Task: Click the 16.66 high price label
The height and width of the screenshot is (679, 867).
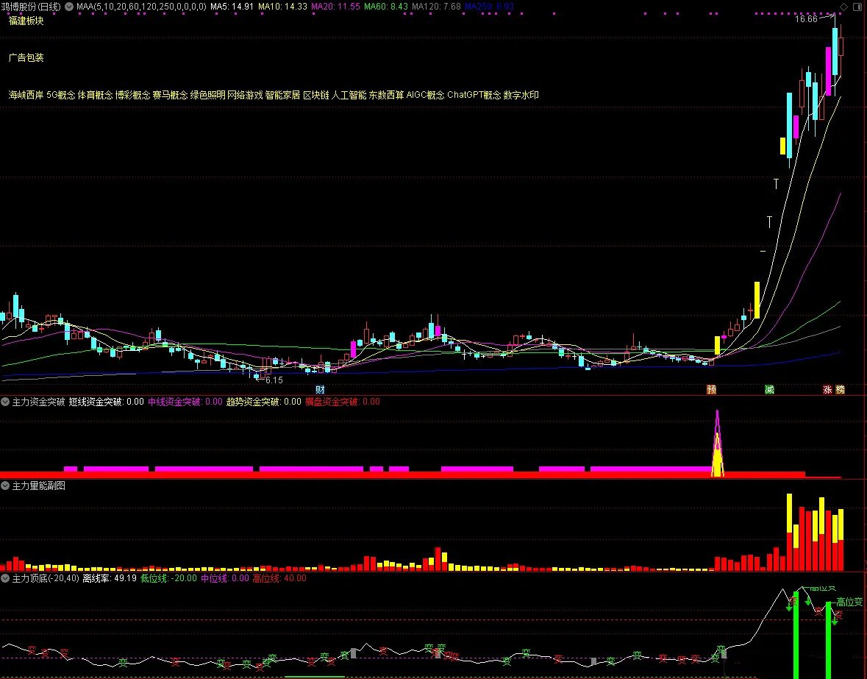Action: [x=805, y=19]
